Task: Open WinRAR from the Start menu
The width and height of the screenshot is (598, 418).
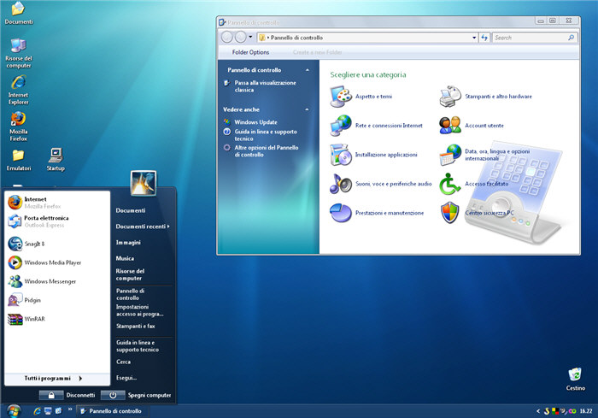Action: coord(57,319)
